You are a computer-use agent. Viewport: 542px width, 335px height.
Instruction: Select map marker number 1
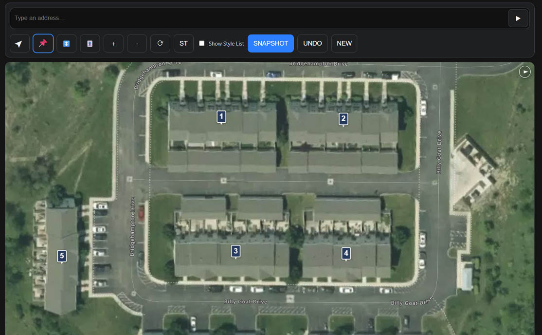221,117
